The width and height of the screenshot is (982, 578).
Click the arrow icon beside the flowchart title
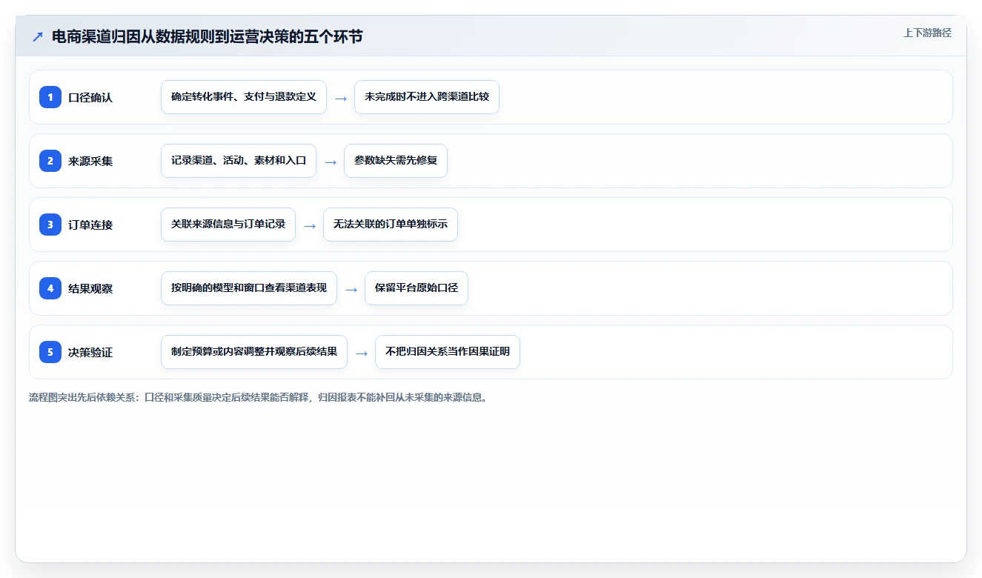click(x=38, y=37)
